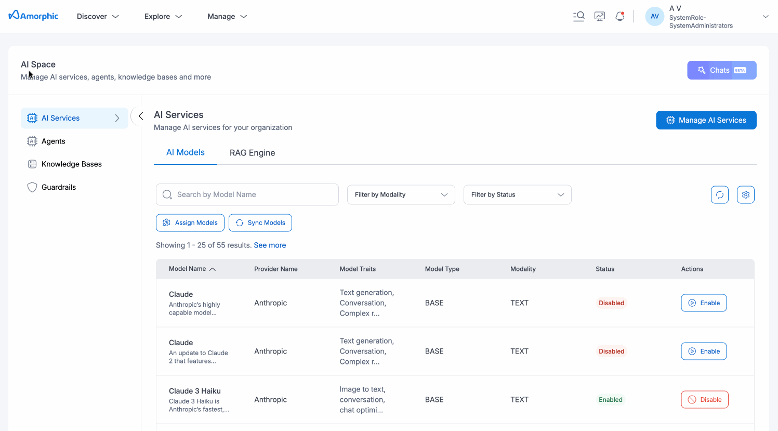Click the Amorphic logo
The image size is (778, 431).
(x=34, y=16)
